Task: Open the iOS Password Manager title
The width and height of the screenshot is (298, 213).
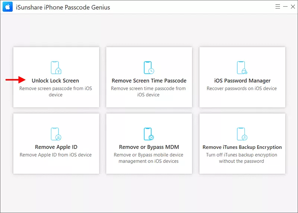Action: pos(242,81)
